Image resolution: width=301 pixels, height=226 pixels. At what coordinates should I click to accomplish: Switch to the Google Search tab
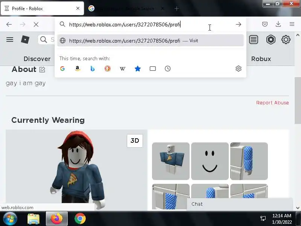click(x=126, y=8)
